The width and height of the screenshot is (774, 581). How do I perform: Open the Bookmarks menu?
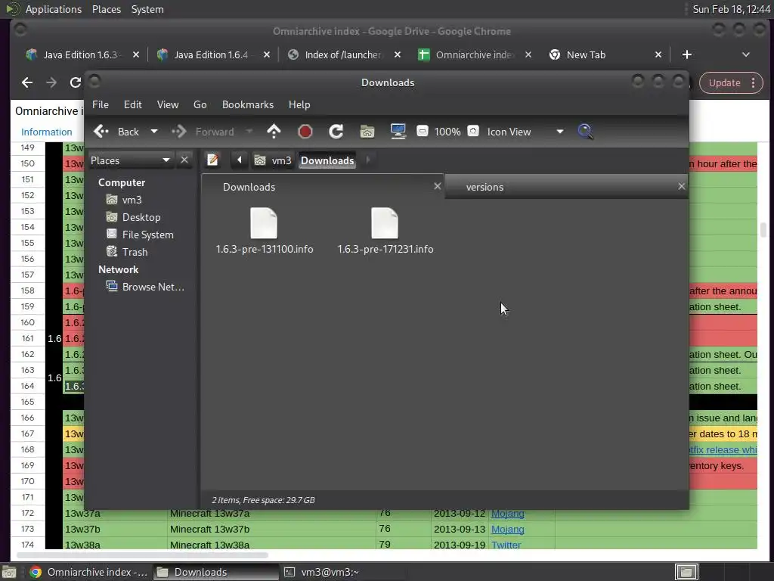click(x=248, y=104)
